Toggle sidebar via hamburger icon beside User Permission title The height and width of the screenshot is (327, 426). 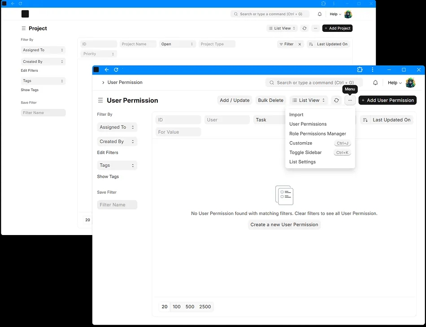coord(100,100)
